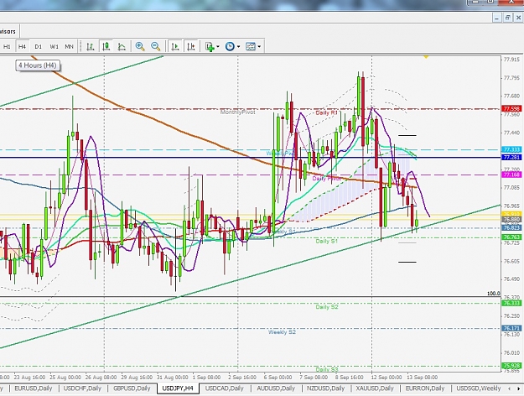This screenshot has width=524, height=396.
Task: Open the AUDUSD,Daily chart tab
Action: [x=276, y=388]
